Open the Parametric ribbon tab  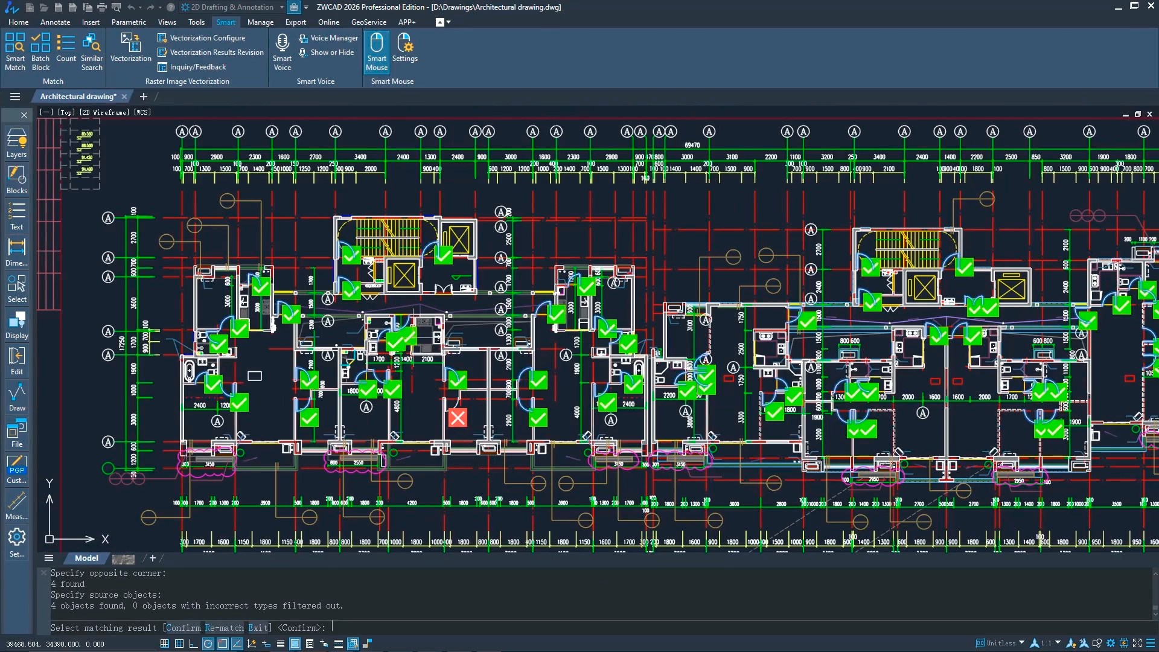click(x=129, y=22)
